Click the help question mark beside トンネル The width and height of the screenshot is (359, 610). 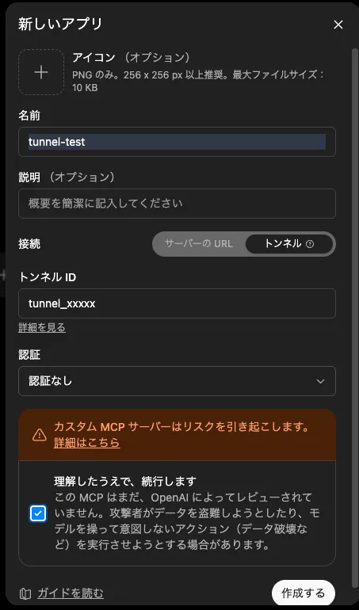(310, 244)
